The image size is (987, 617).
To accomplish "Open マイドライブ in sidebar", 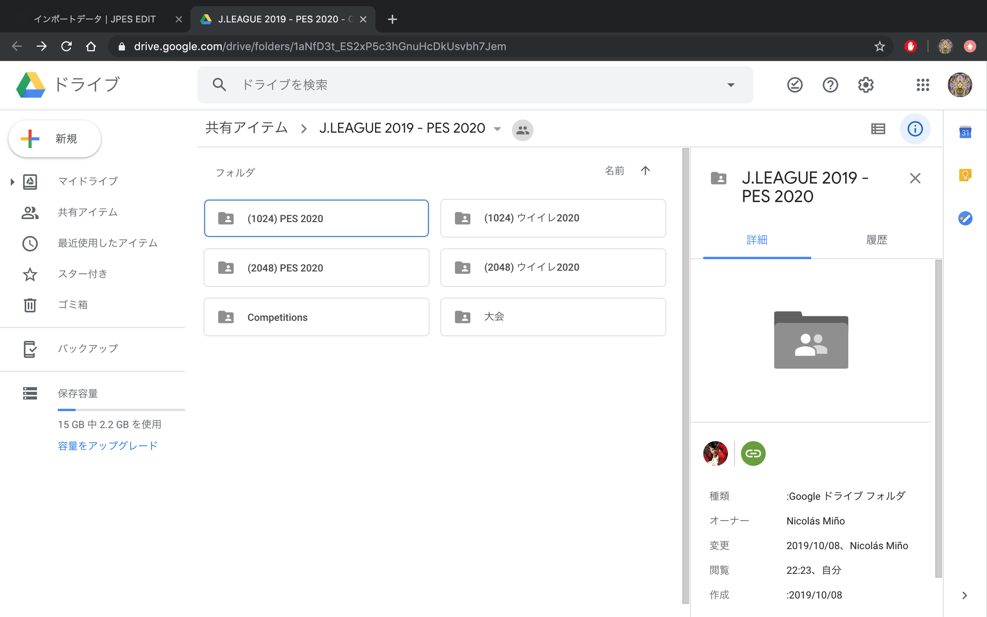I will click(x=88, y=182).
